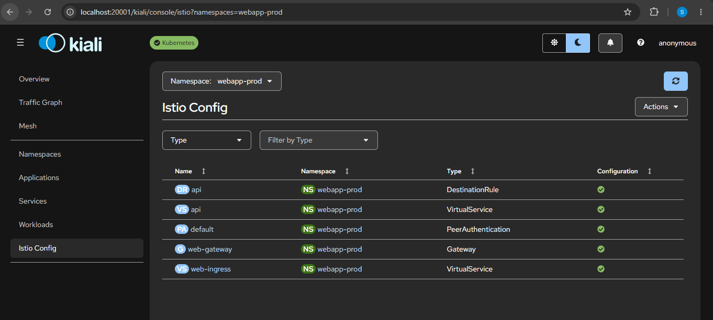Image resolution: width=713 pixels, height=320 pixels.
Task: Sort by Configuration column arrows
Action: point(650,171)
